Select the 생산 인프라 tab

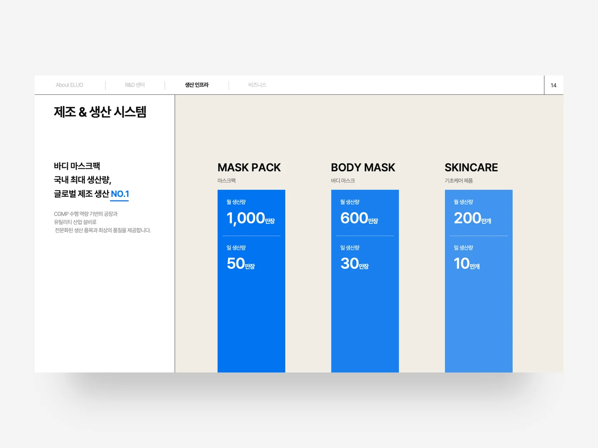[x=197, y=85]
